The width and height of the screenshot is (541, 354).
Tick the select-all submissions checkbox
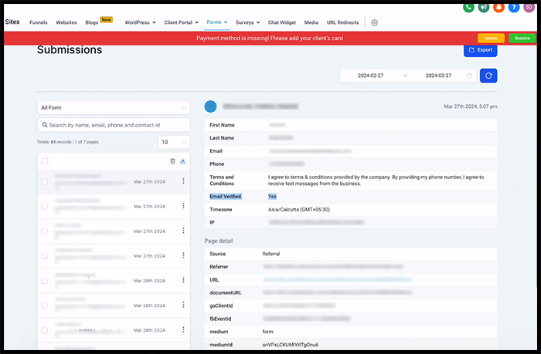pyautogui.click(x=45, y=161)
